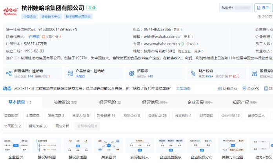Select the 查查图谱 sub-tab
This screenshot has height=165, width=273.
(x=11, y=115)
